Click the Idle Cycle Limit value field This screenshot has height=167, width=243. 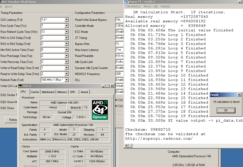[119, 62]
